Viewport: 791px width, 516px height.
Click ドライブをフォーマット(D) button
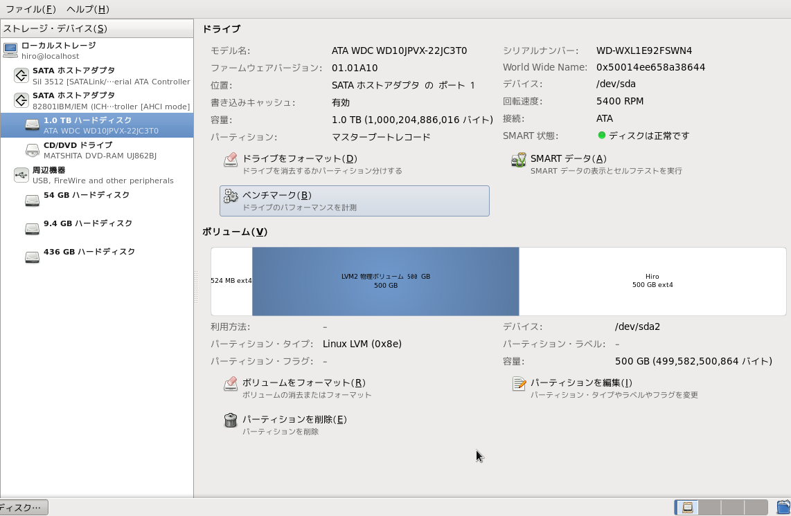(354, 164)
